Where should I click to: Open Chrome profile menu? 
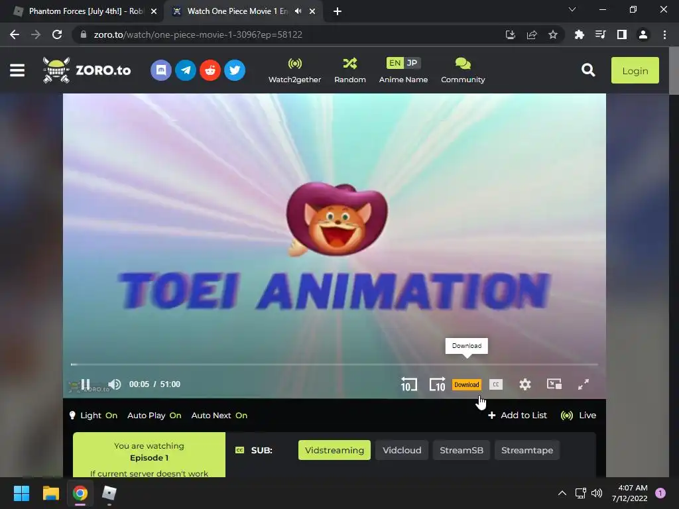643,34
